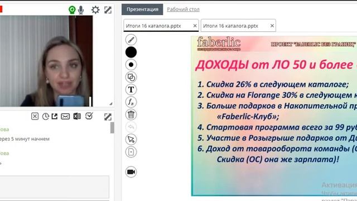
Task: Select the pointer cursor tool
Action: click(131, 139)
